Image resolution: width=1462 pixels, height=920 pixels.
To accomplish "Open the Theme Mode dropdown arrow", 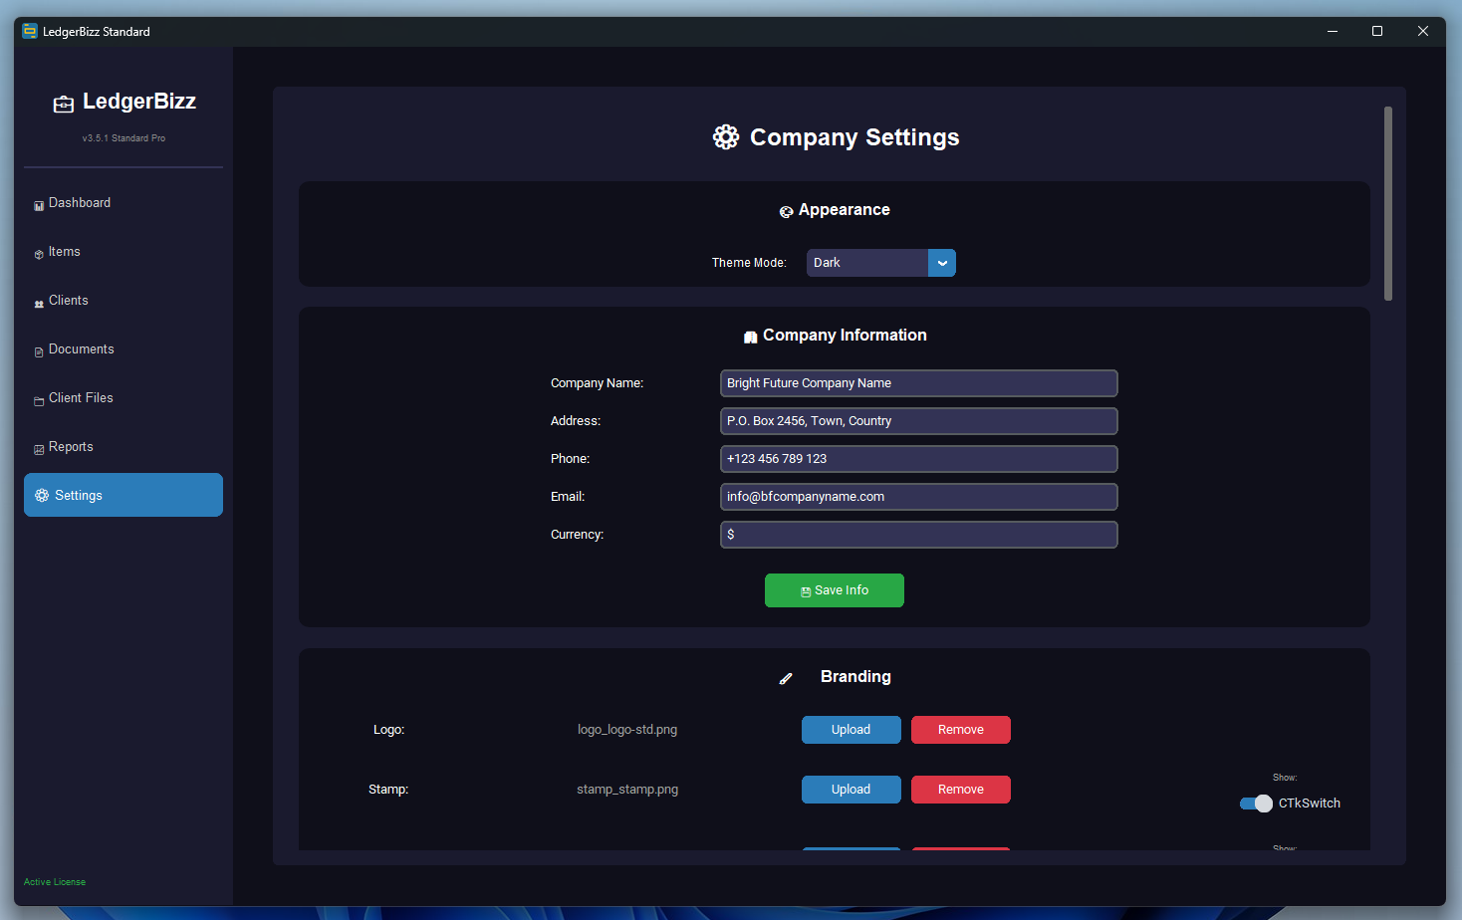I will (x=942, y=263).
